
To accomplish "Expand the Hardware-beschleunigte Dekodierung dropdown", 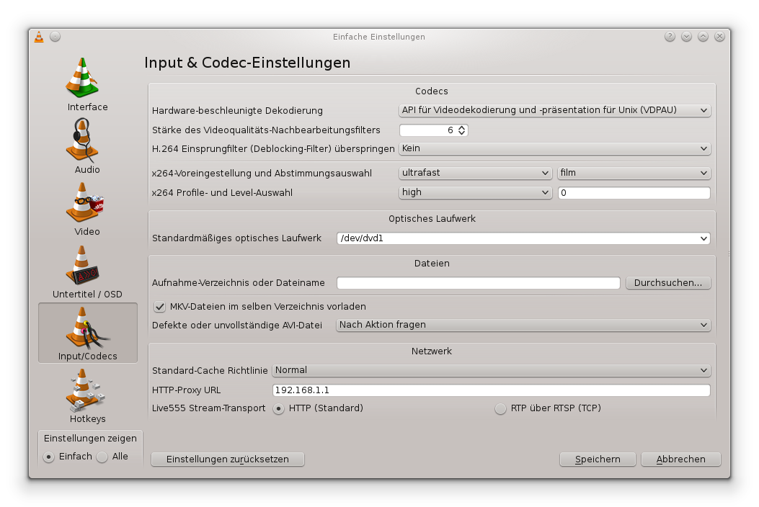I will [x=554, y=111].
